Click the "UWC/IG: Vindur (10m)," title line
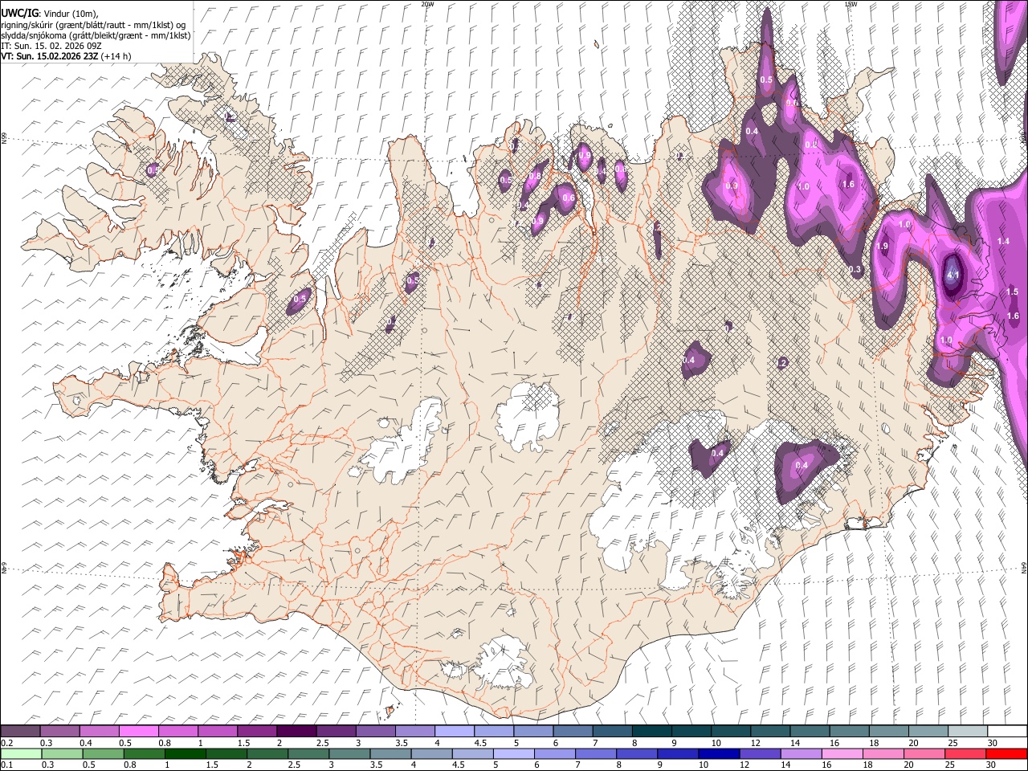The image size is (1028, 771). [50, 14]
